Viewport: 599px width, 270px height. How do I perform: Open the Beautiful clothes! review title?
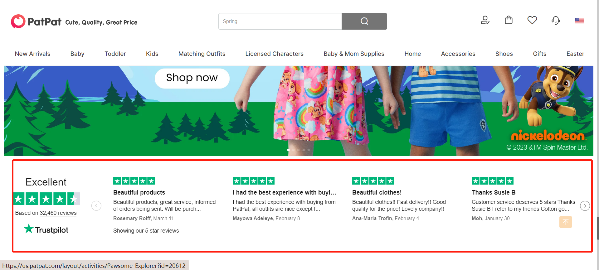pos(377,192)
